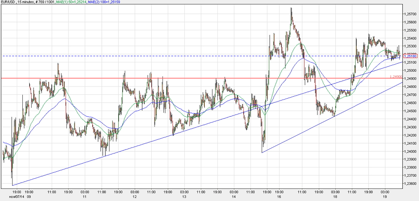Click the 1,23800 price axis label

[411, 167]
